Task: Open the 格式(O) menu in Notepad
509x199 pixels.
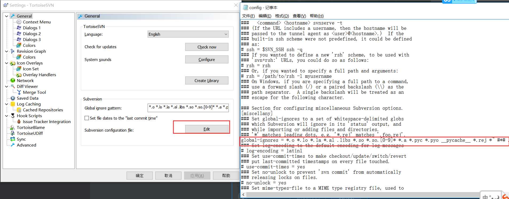Action: pyautogui.click(x=282, y=16)
